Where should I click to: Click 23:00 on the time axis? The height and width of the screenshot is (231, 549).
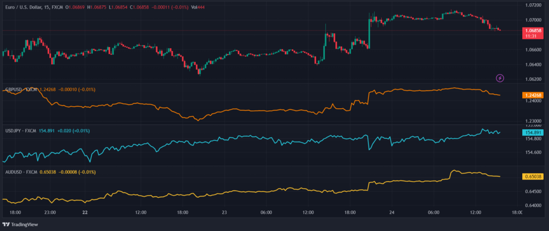click(x=50, y=212)
